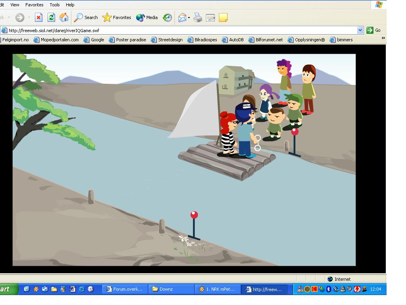Click the red K system tray icon

314,289
